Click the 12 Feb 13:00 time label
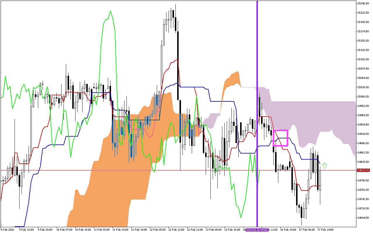Screen dimensions: 373x233 (x=177, y=230)
